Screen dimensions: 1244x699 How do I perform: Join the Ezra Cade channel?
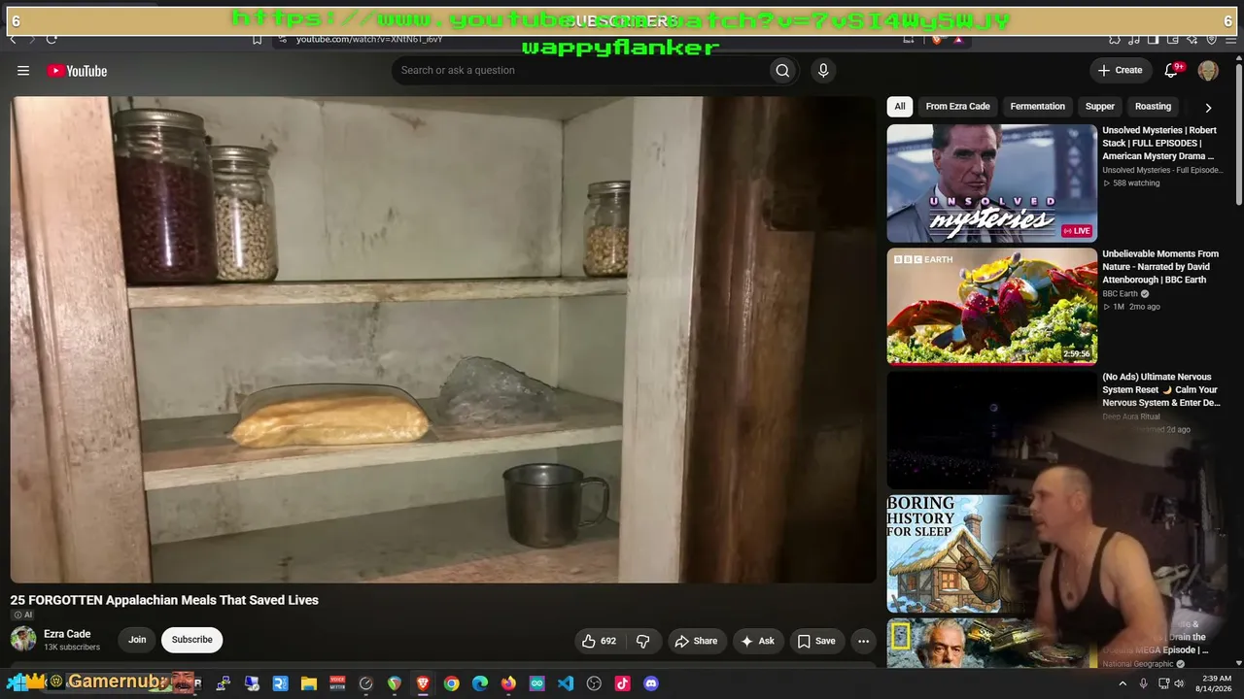137,640
